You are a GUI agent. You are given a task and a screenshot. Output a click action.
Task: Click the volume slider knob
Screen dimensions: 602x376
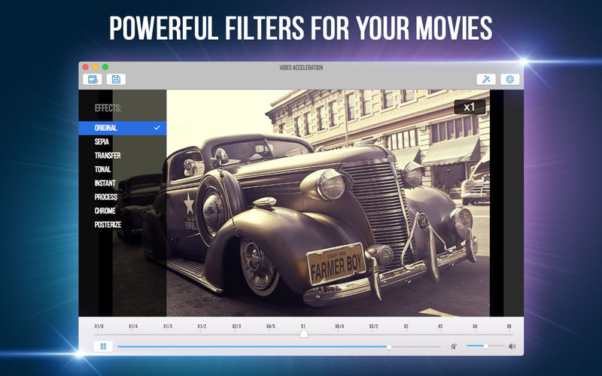(486, 346)
